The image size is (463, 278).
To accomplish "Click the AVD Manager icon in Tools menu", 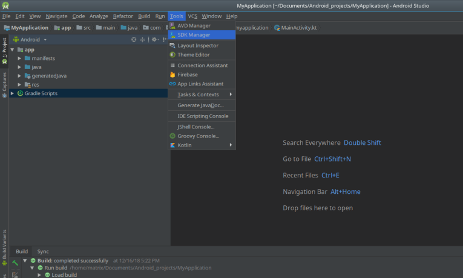I will [172, 26].
